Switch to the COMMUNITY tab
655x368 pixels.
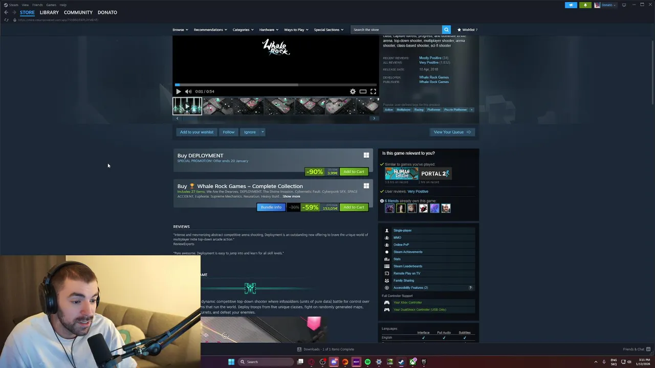(x=78, y=12)
